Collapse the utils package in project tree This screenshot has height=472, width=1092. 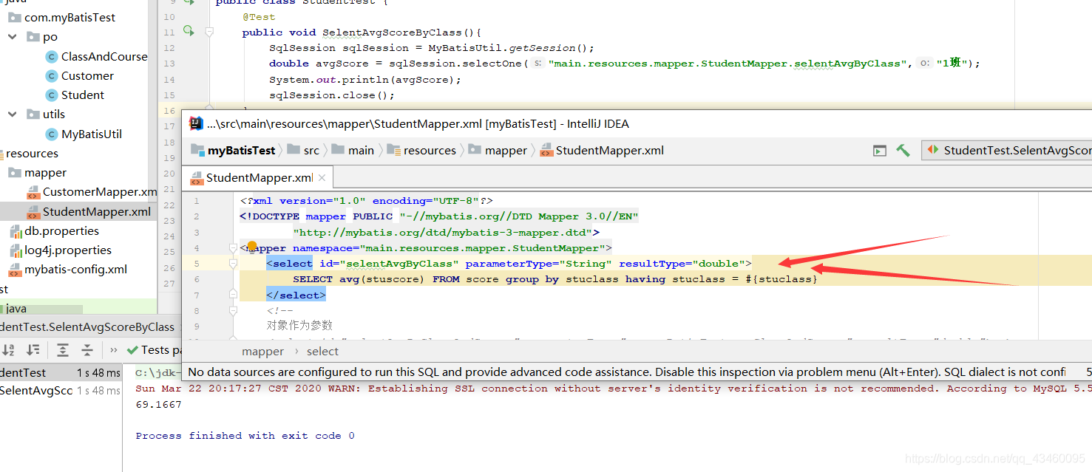point(13,114)
